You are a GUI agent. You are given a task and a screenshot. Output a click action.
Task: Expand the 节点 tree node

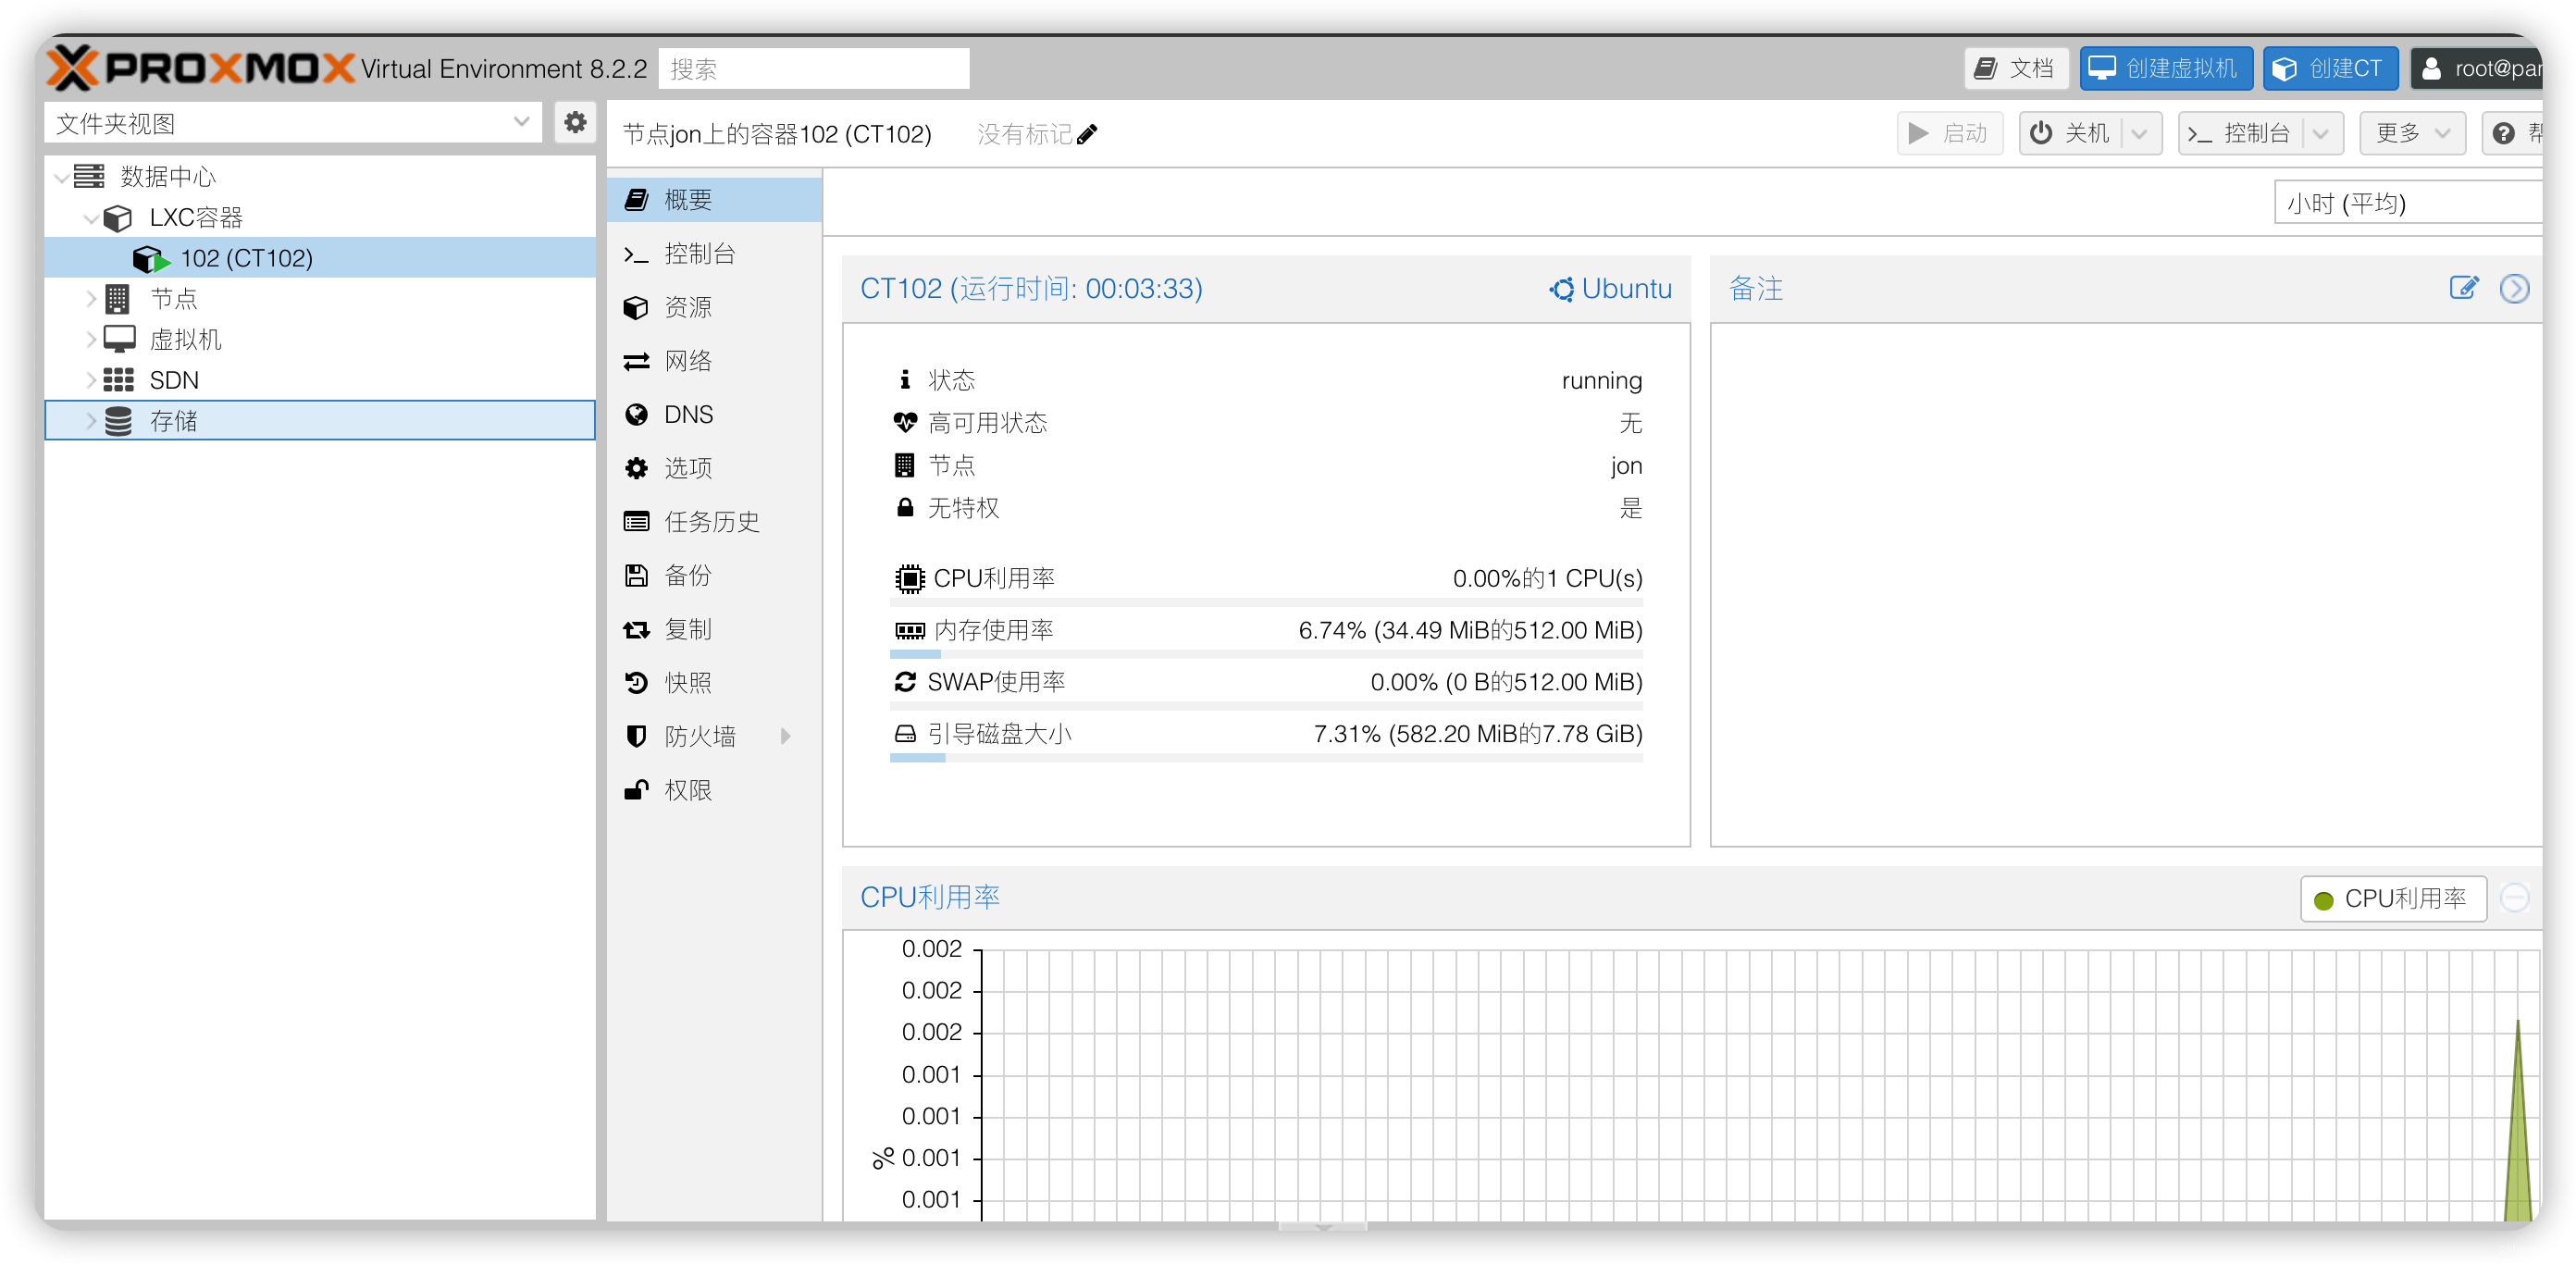(91, 298)
